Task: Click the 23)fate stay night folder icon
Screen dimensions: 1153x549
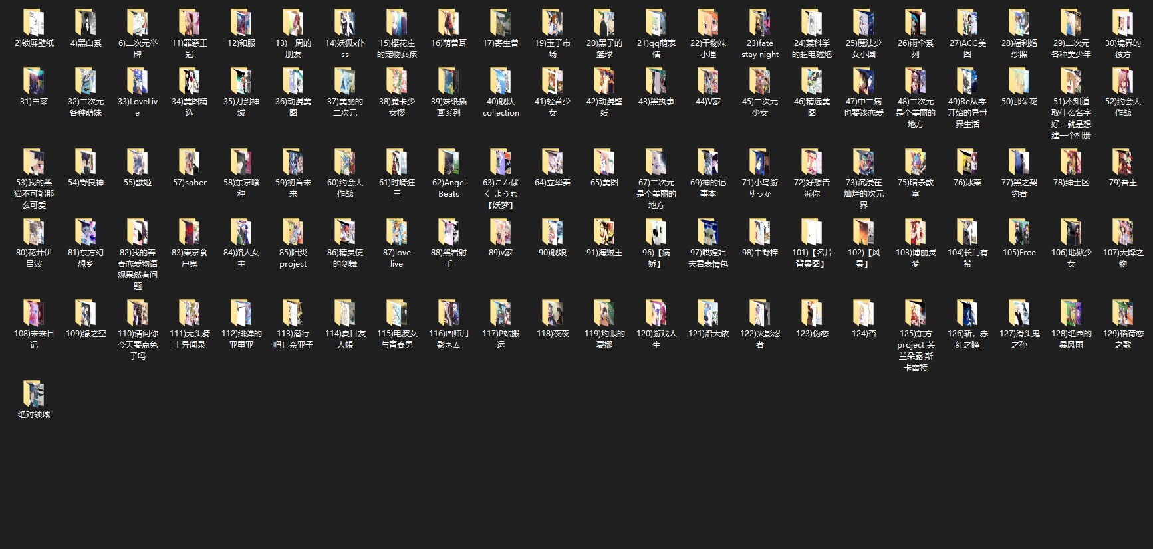Action: tap(759, 23)
